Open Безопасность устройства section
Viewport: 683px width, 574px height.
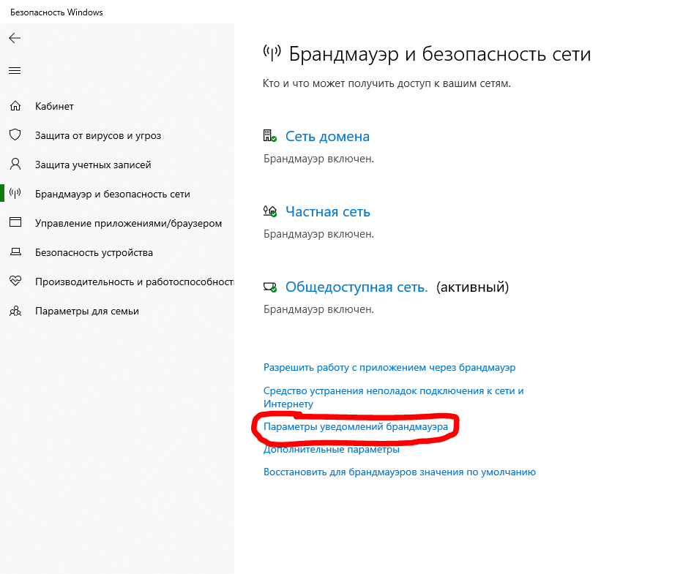(94, 252)
